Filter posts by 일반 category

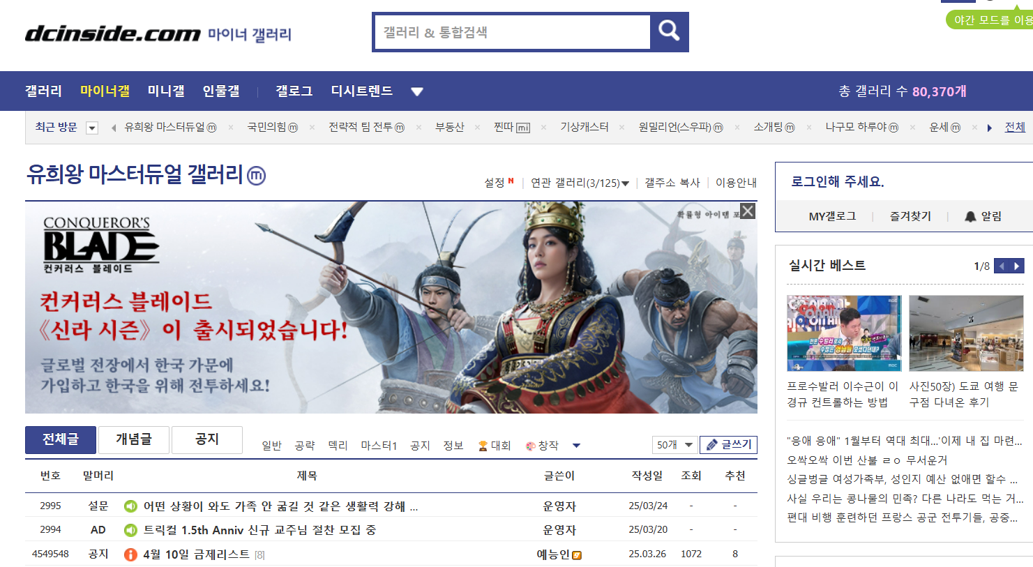[271, 446]
